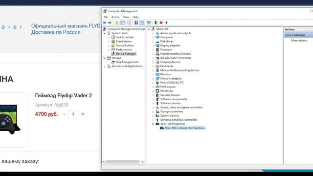
Task: Click More Actions in the Actions pane
Action: pyautogui.click(x=299, y=40)
